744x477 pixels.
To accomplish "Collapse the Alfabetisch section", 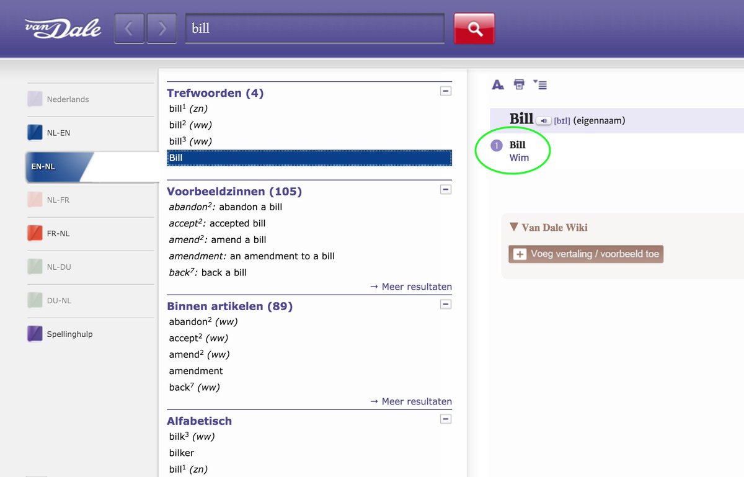I will 445,419.
